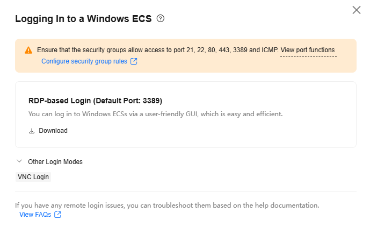Click the download arrow icon

pos(32,131)
